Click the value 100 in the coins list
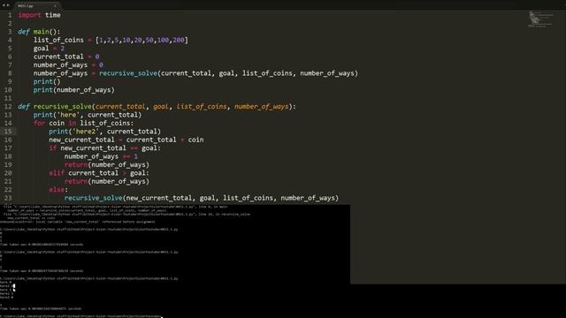Viewport: 566px width, 318px height. click(163, 40)
